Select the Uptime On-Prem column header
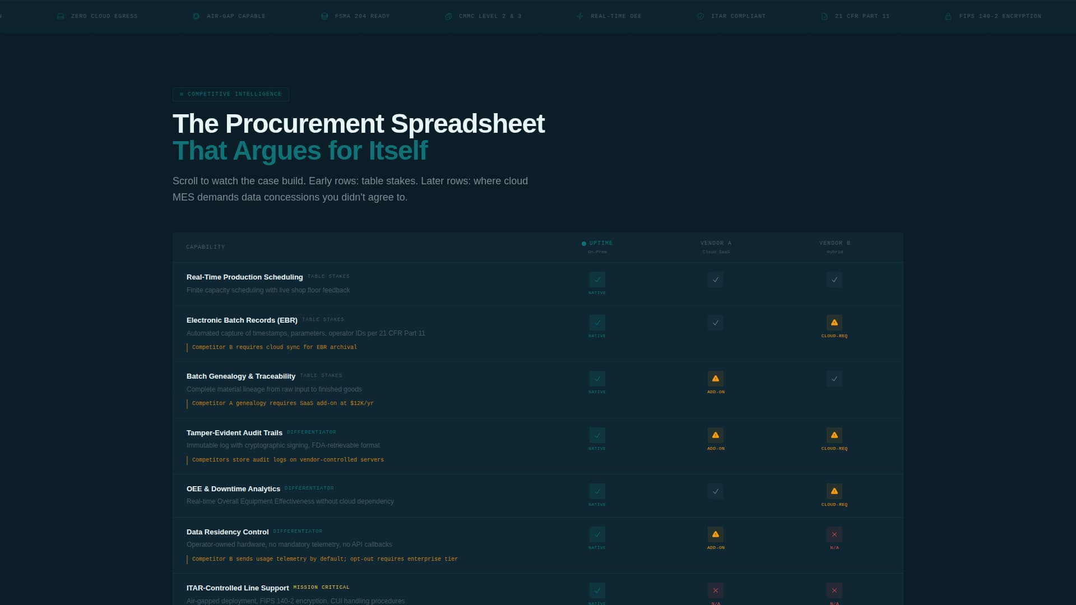This screenshot has height=605, width=1076. (x=597, y=247)
